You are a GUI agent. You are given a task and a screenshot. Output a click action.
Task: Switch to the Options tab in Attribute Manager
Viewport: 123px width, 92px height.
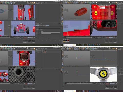[37, 25]
